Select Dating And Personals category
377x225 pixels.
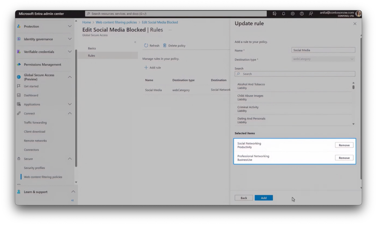click(293, 120)
